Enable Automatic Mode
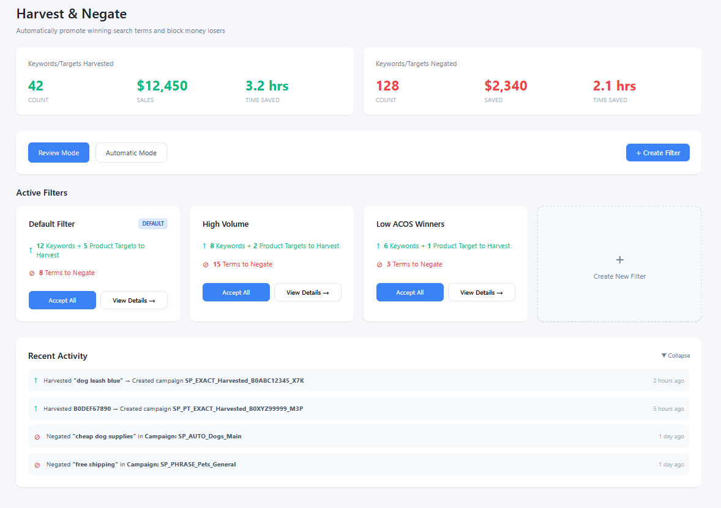Screen dimensions: 721x508 (131, 153)
